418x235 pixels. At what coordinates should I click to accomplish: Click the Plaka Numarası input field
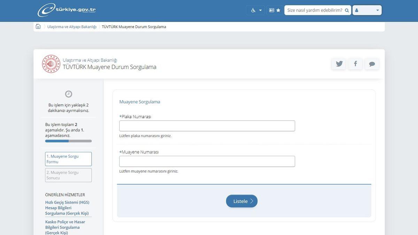point(207,126)
